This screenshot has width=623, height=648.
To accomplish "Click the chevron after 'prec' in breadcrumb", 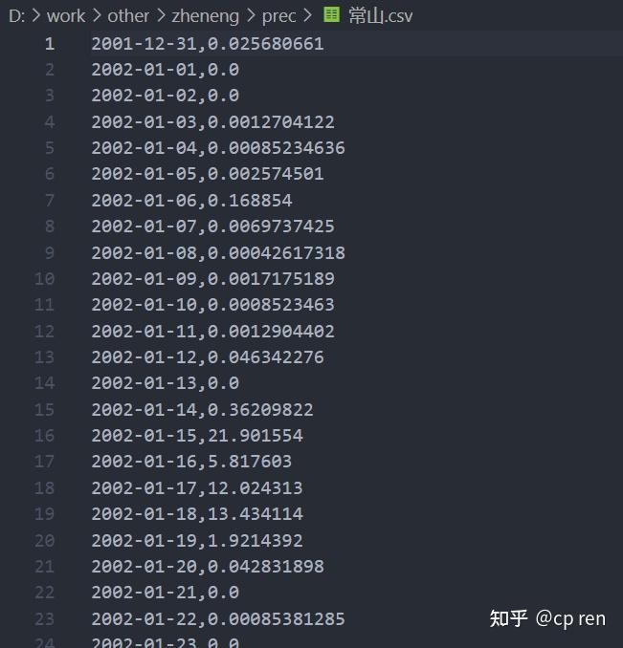I will coord(308,15).
